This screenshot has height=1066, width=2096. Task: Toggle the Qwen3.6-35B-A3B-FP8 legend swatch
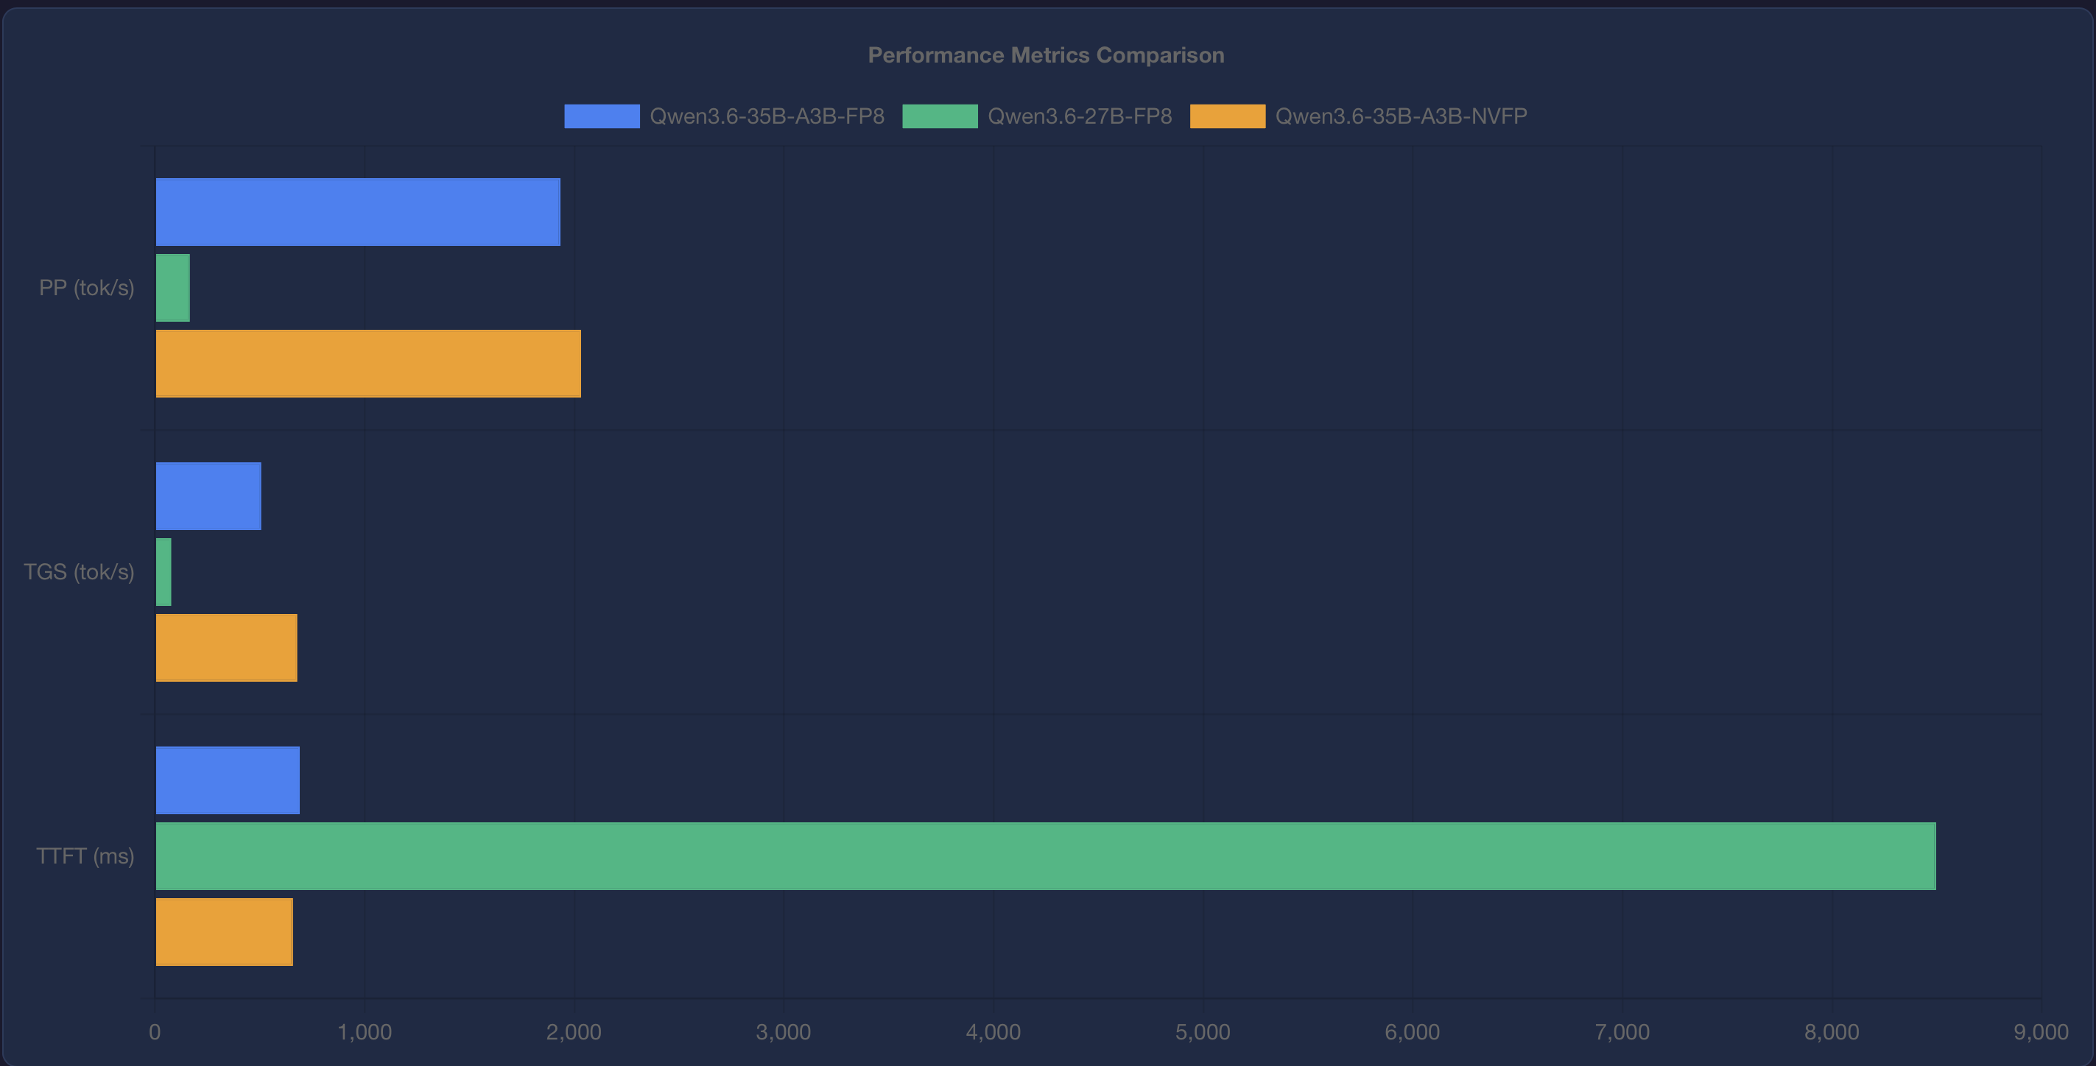click(x=602, y=116)
